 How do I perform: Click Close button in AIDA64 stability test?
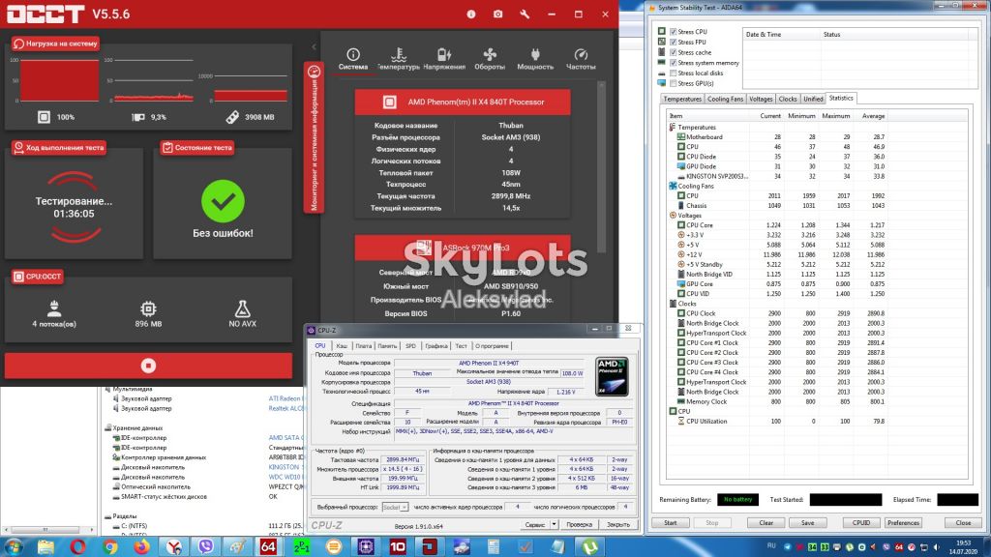click(x=963, y=523)
